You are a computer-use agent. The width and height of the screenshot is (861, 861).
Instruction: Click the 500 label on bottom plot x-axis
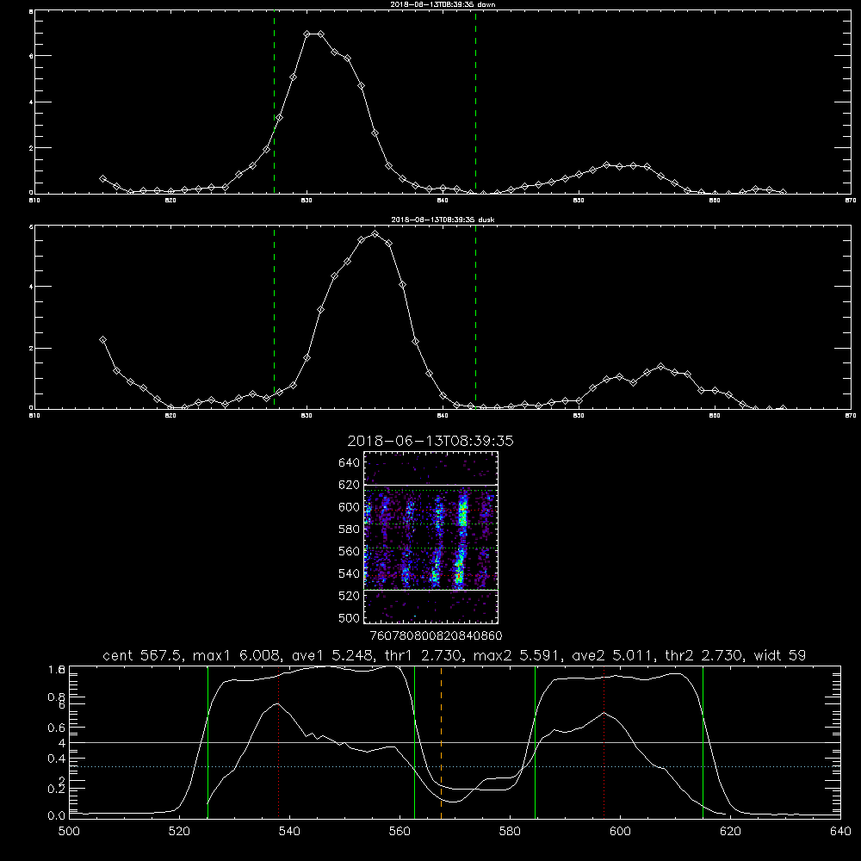(69, 832)
